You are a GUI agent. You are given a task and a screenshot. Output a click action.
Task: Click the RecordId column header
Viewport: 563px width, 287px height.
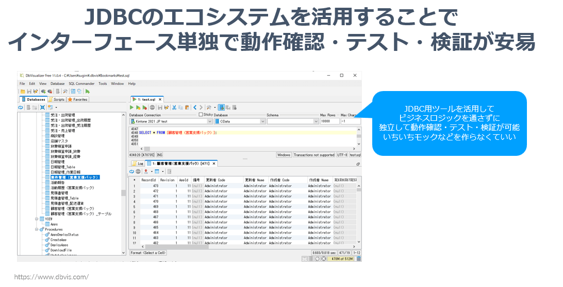click(148, 180)
